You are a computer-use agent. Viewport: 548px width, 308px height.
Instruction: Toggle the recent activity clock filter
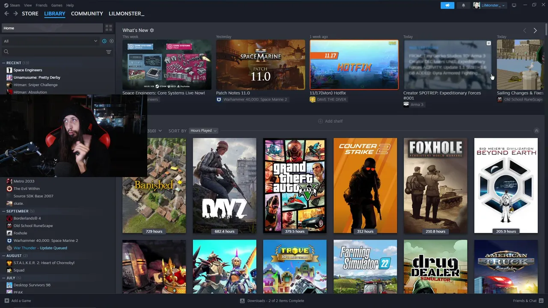[x=104, y=41]
